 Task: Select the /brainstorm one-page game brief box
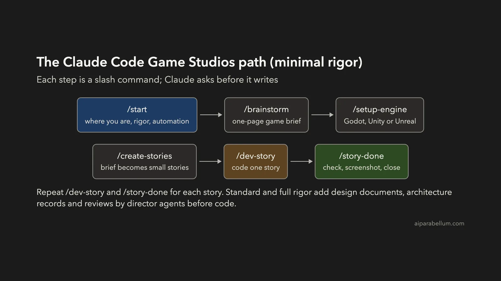point(266,115)
